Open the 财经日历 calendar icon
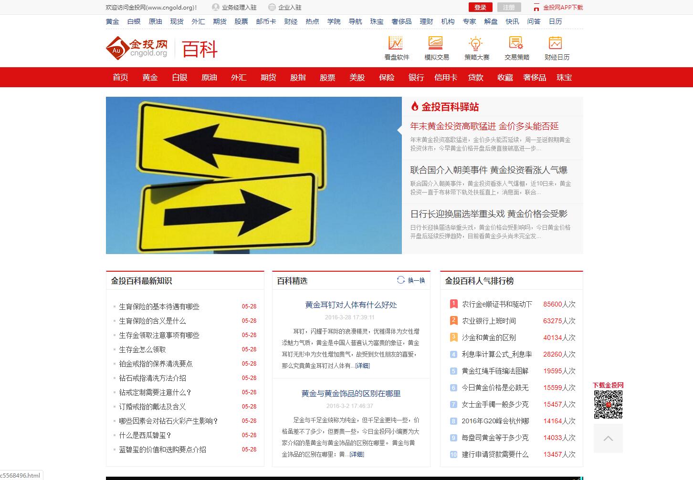 click(556, 44)
